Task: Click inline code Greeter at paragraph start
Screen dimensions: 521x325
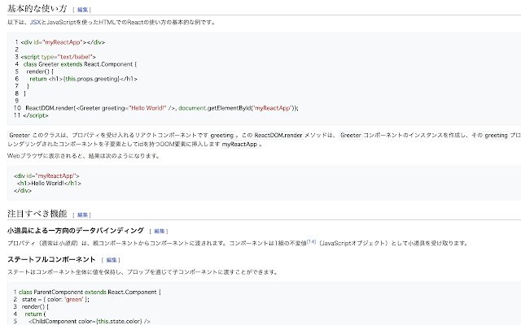Action: pos(20,135)
